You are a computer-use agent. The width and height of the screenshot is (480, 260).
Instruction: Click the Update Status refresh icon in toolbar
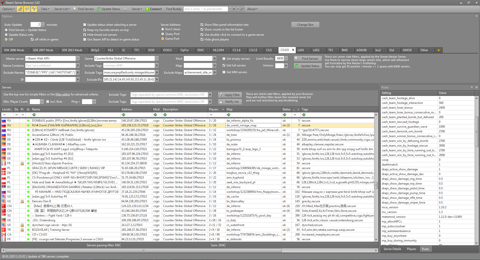click(x=99, y=9)
